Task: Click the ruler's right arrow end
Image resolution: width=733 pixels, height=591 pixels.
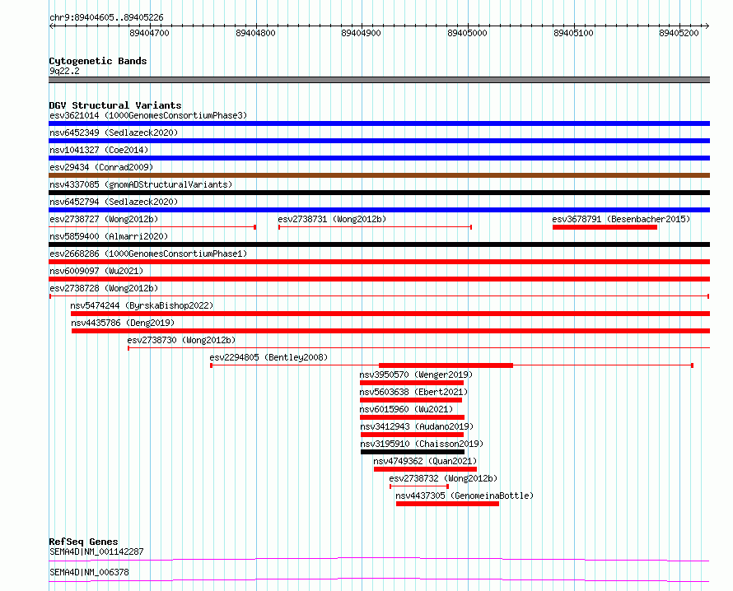Action: 707,26
